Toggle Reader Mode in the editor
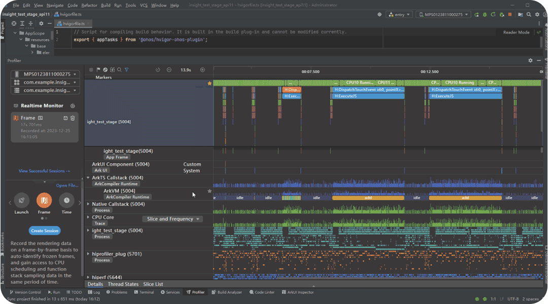This screenshot has width=548, height=304. pyautogui.click(x=516, y=32)
